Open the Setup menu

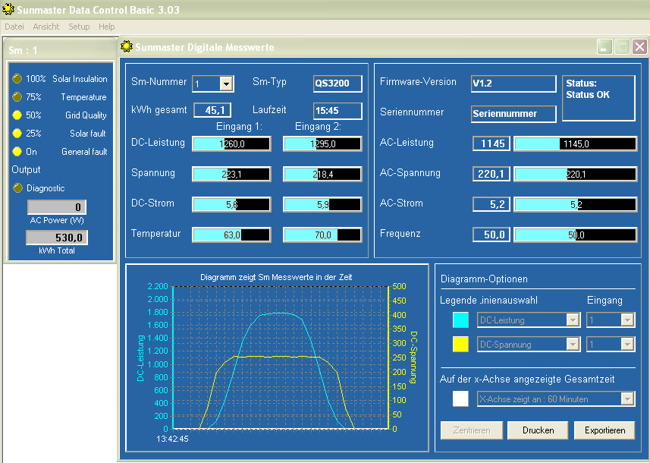tap(79, 27)
